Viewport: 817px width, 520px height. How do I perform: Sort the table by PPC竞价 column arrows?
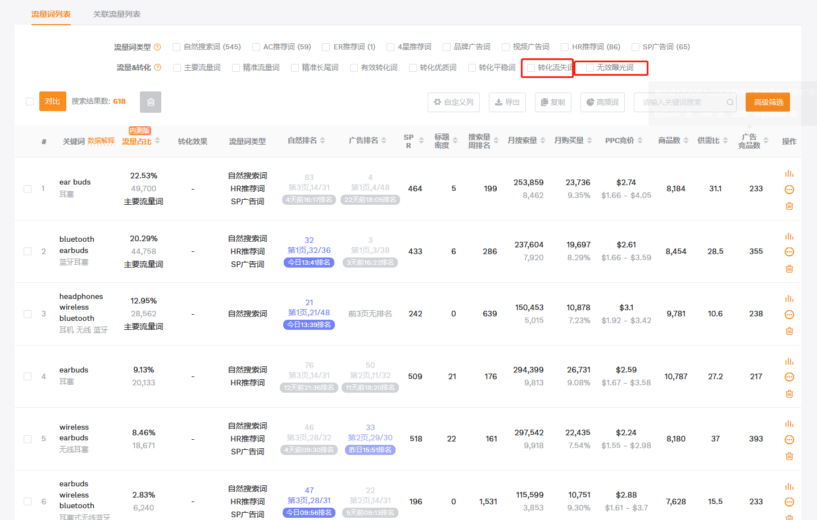640,141
